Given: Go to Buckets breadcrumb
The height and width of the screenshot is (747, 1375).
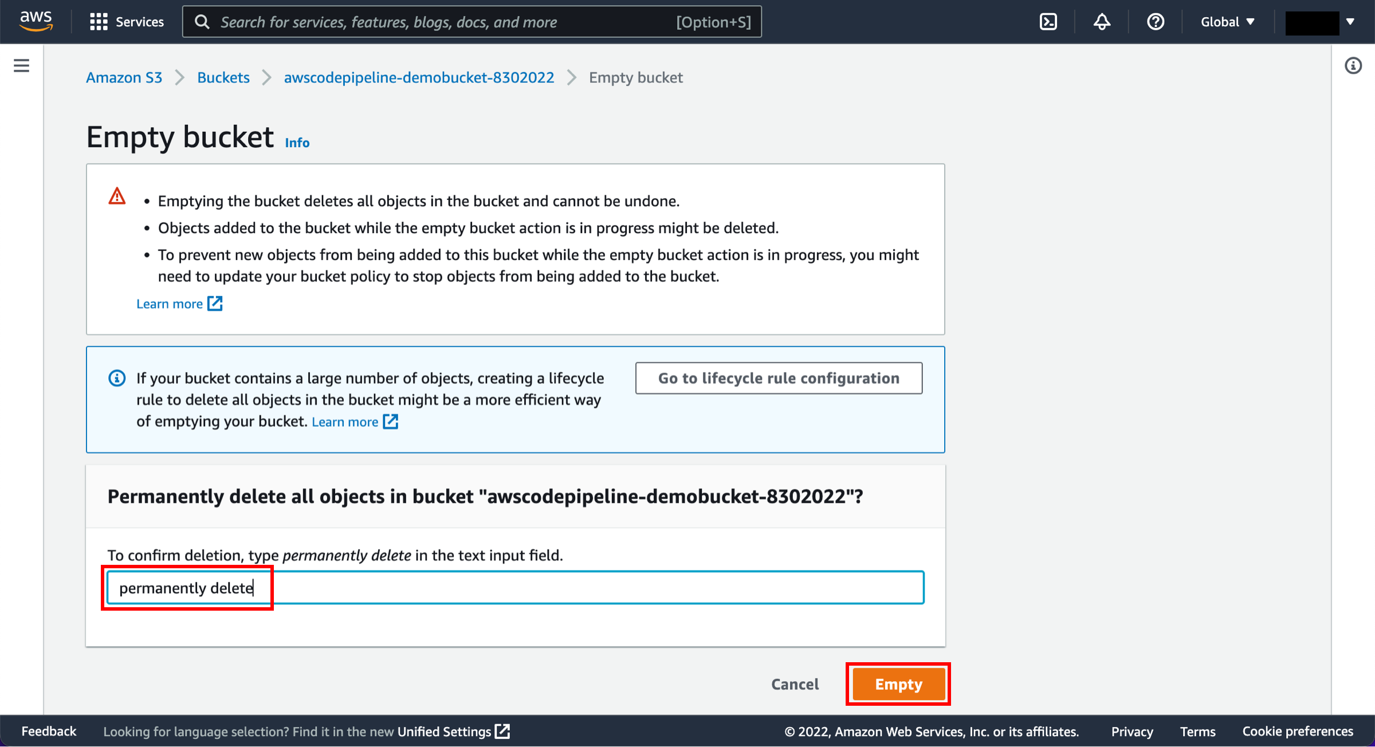Looking at the screenshot, I should pos(223,77).
